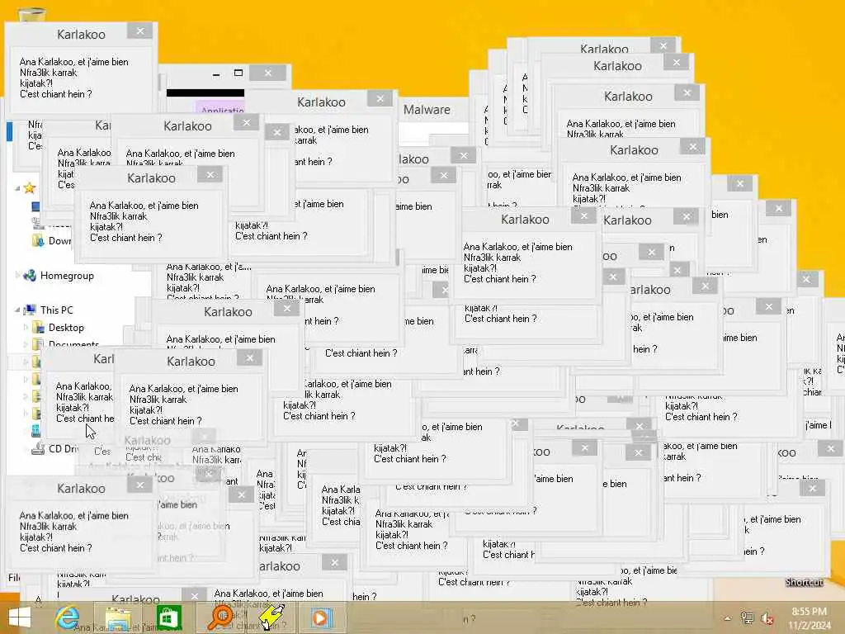Open the orange play-button media taskbar icon
This screenshot has height=634, width=845.
pyautogui.click(x=321, y=617)
